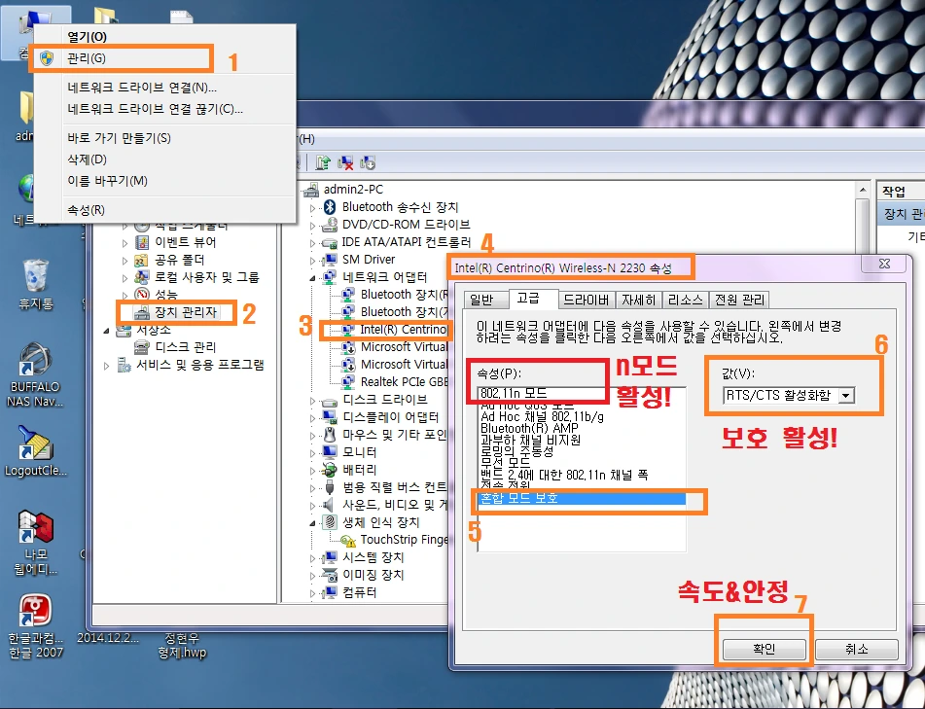Screen dimensions: 925x709
Task: Select 디스크 관리 in left tree
Action: point(185,347)
